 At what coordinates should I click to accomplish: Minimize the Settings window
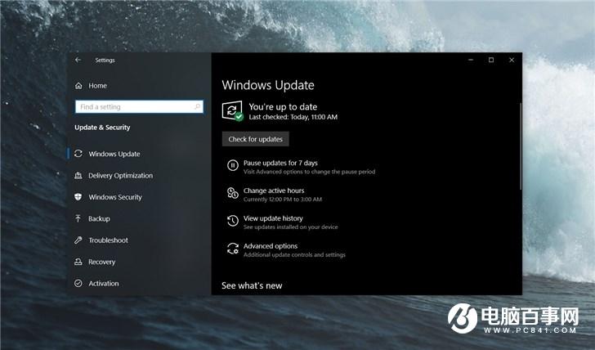pos(471,60)
